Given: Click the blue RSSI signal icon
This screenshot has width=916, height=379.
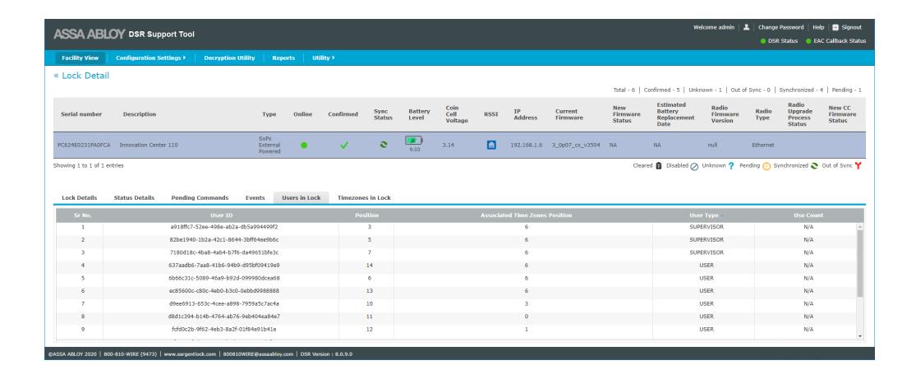Looking at the screenshot, I should click(491, 145).
